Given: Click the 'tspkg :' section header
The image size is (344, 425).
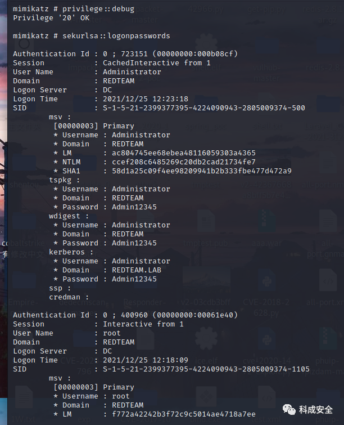Looking at the screenshot, I should pos(65,180).
